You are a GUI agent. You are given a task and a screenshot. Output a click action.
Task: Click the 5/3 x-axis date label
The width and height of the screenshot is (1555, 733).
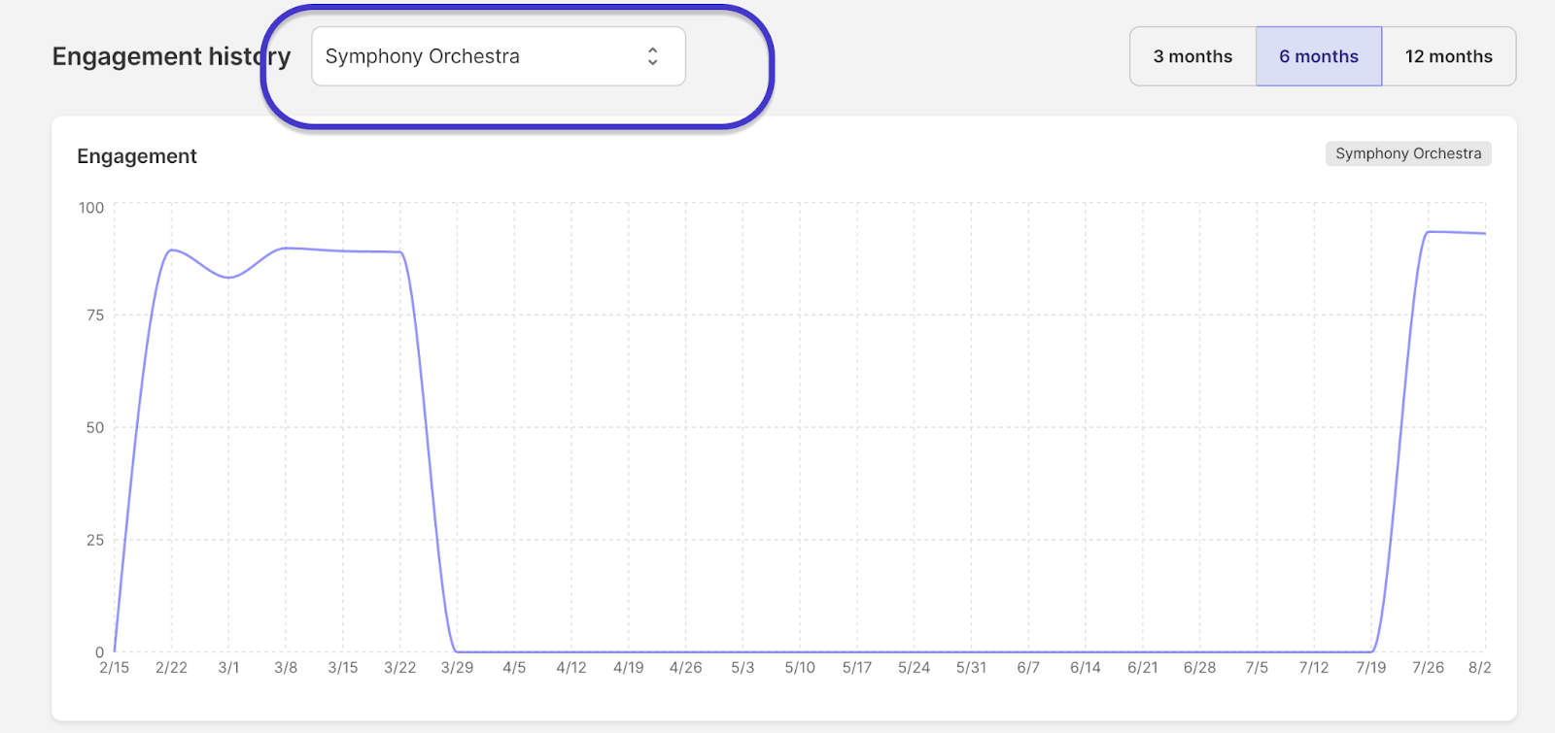point(743,668)
